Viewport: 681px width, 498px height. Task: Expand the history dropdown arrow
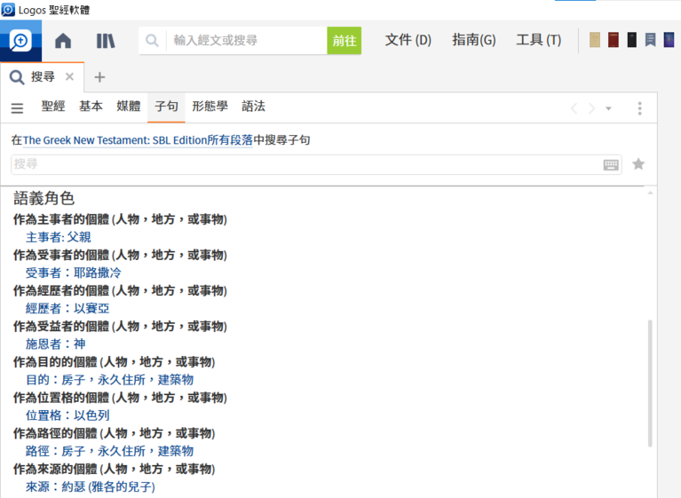coord(608,108)
